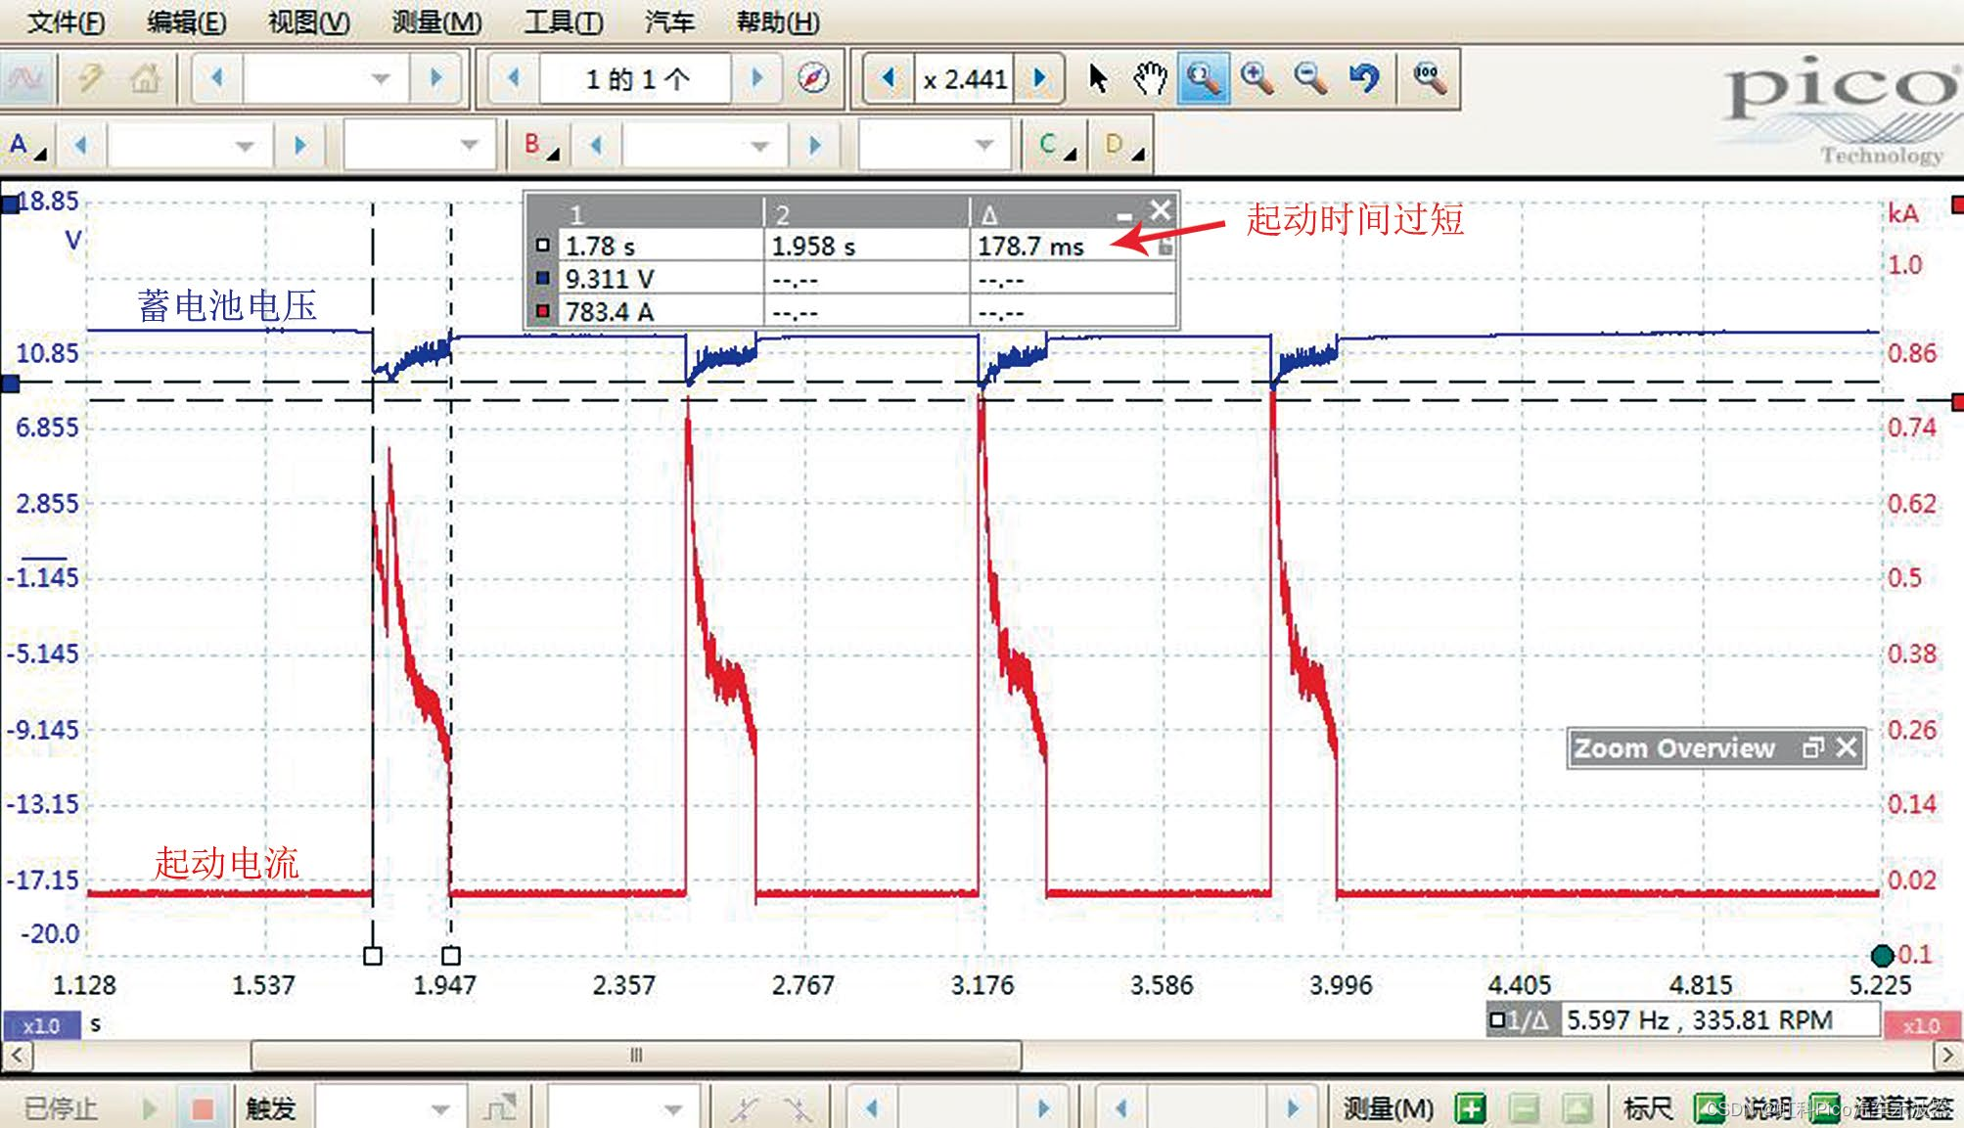The width and height of the screenshot is (1964, 1128).
Task: Click the zoom in magnifier icon
Action: coord(1256,78)
